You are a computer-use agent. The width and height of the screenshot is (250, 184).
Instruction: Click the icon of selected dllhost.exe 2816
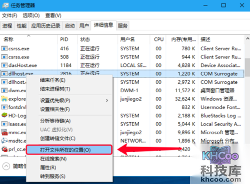(x=4, y=73)
